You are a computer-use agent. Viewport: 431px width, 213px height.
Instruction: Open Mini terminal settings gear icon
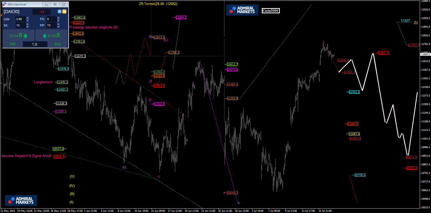60,11
